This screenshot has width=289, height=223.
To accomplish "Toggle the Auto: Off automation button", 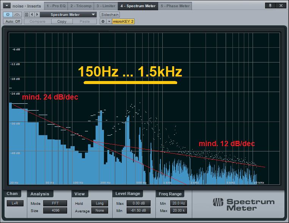I will click(x=13, y=22).
